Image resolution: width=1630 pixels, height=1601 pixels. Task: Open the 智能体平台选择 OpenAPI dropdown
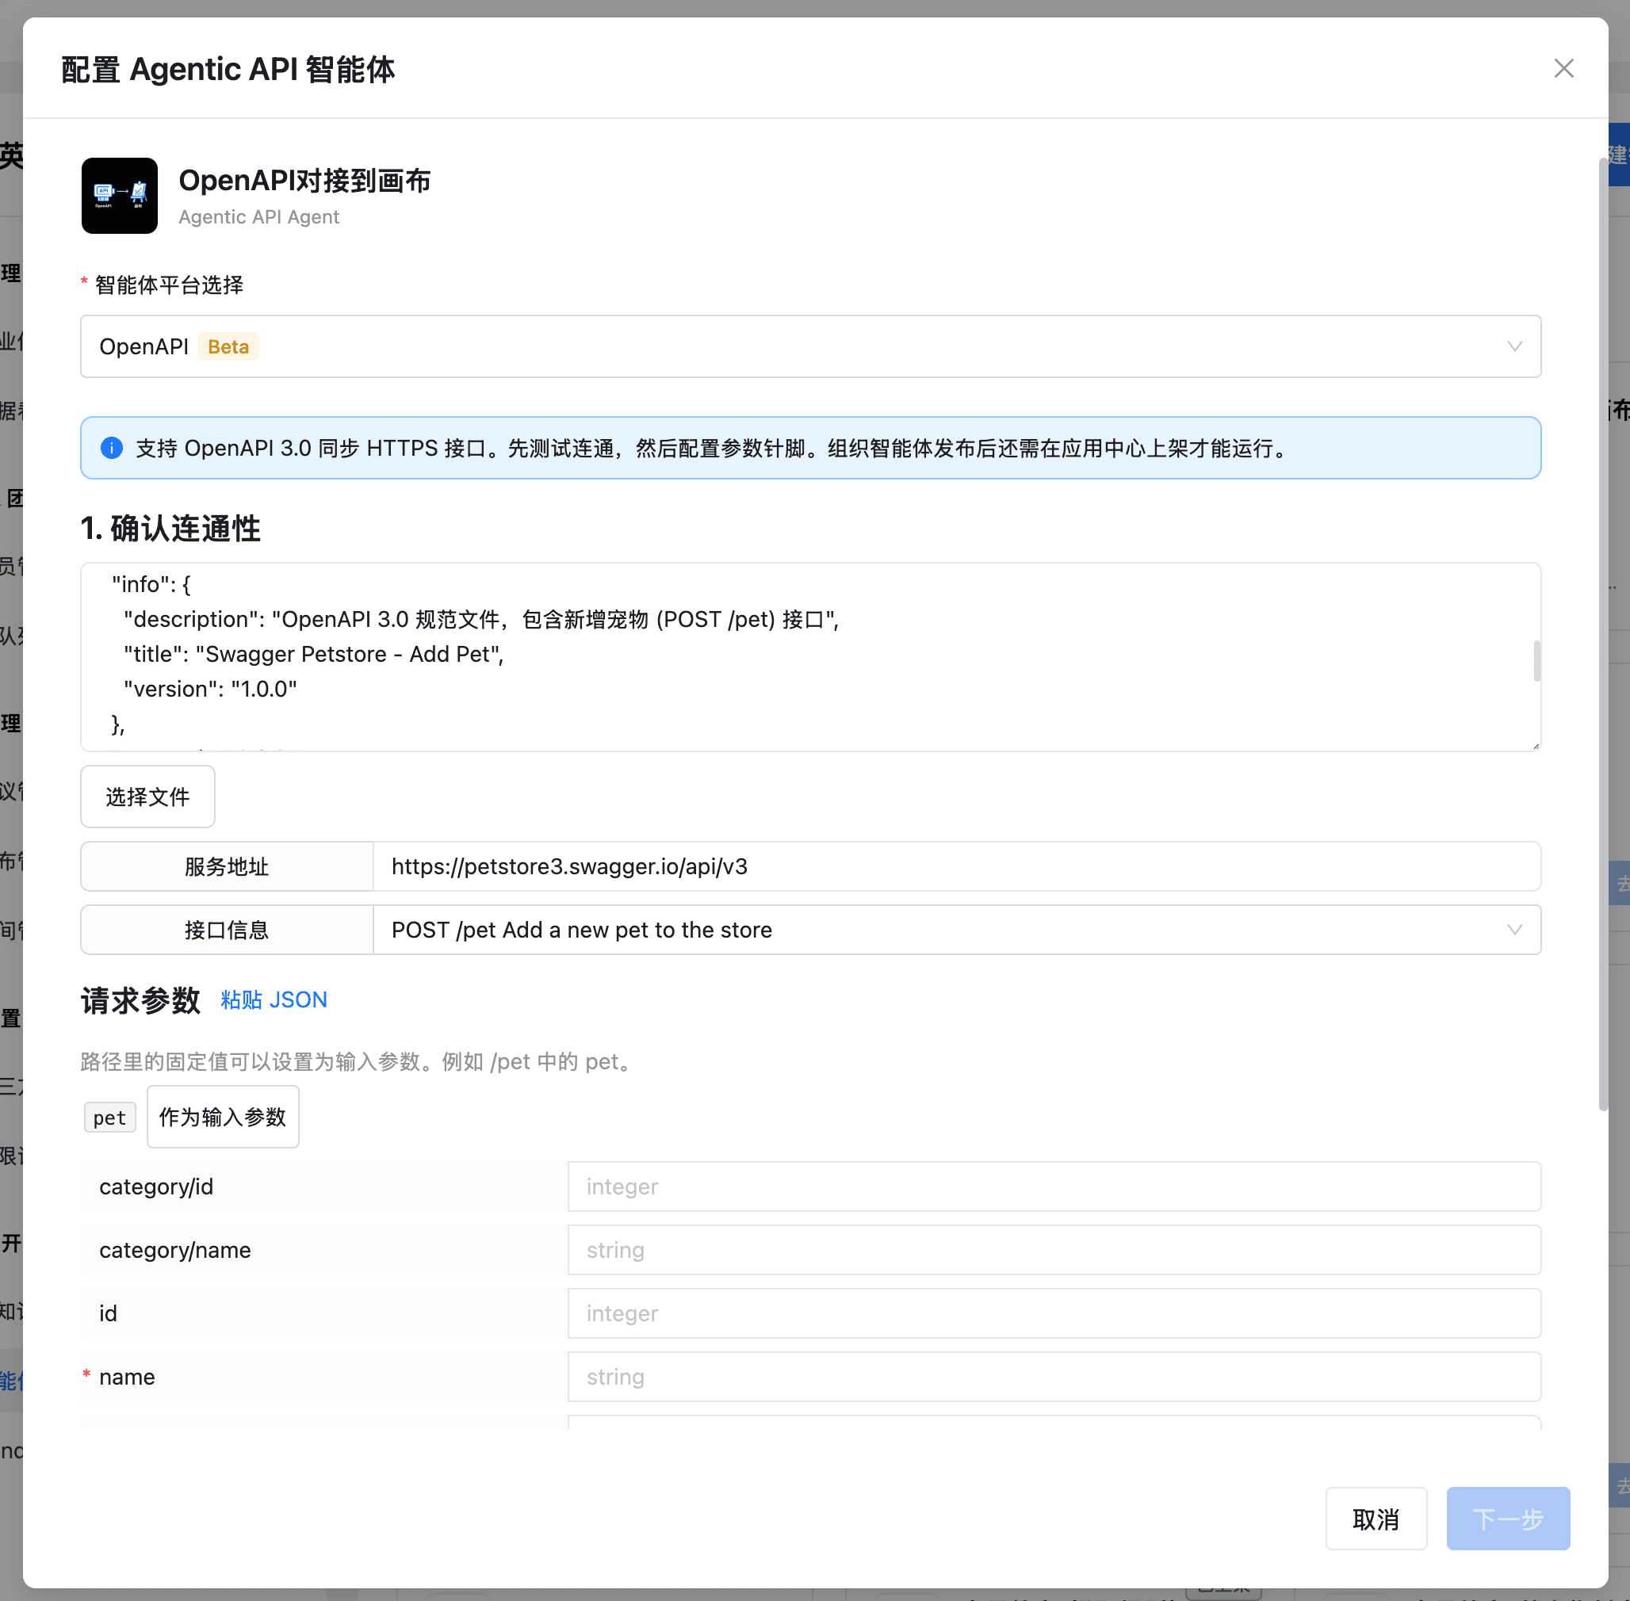pyautogui.click(x=811, y=346)
